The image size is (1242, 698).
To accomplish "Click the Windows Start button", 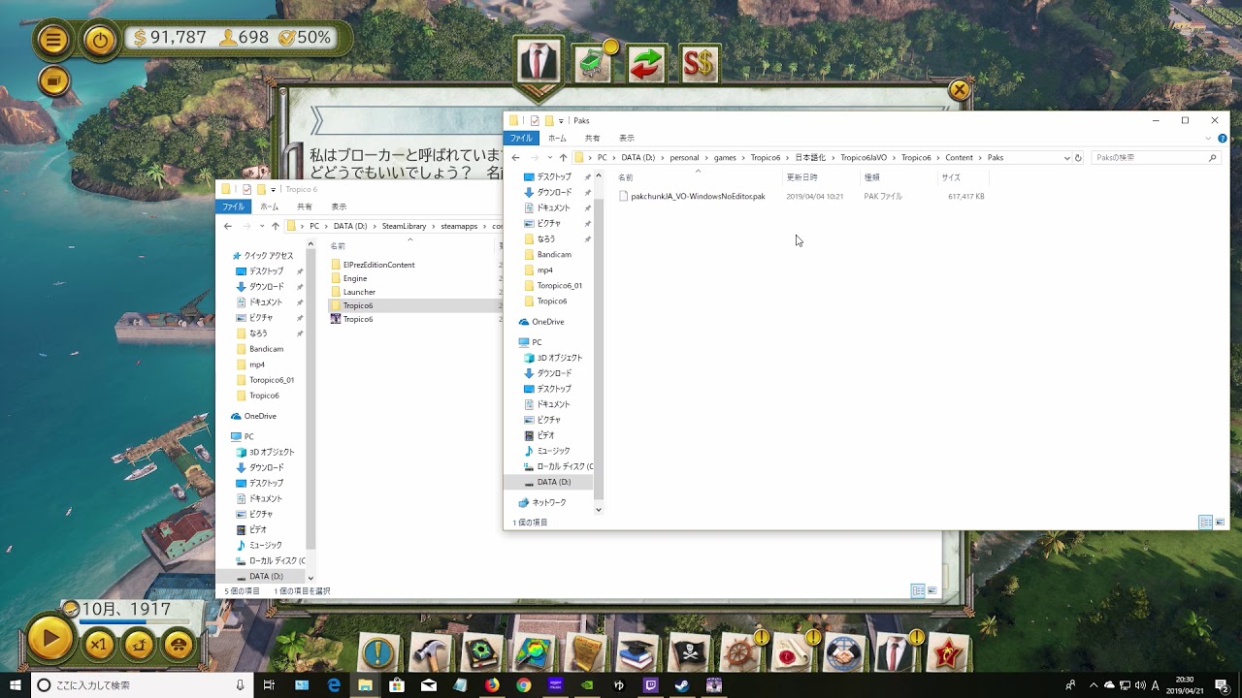I will coord(16,684).
